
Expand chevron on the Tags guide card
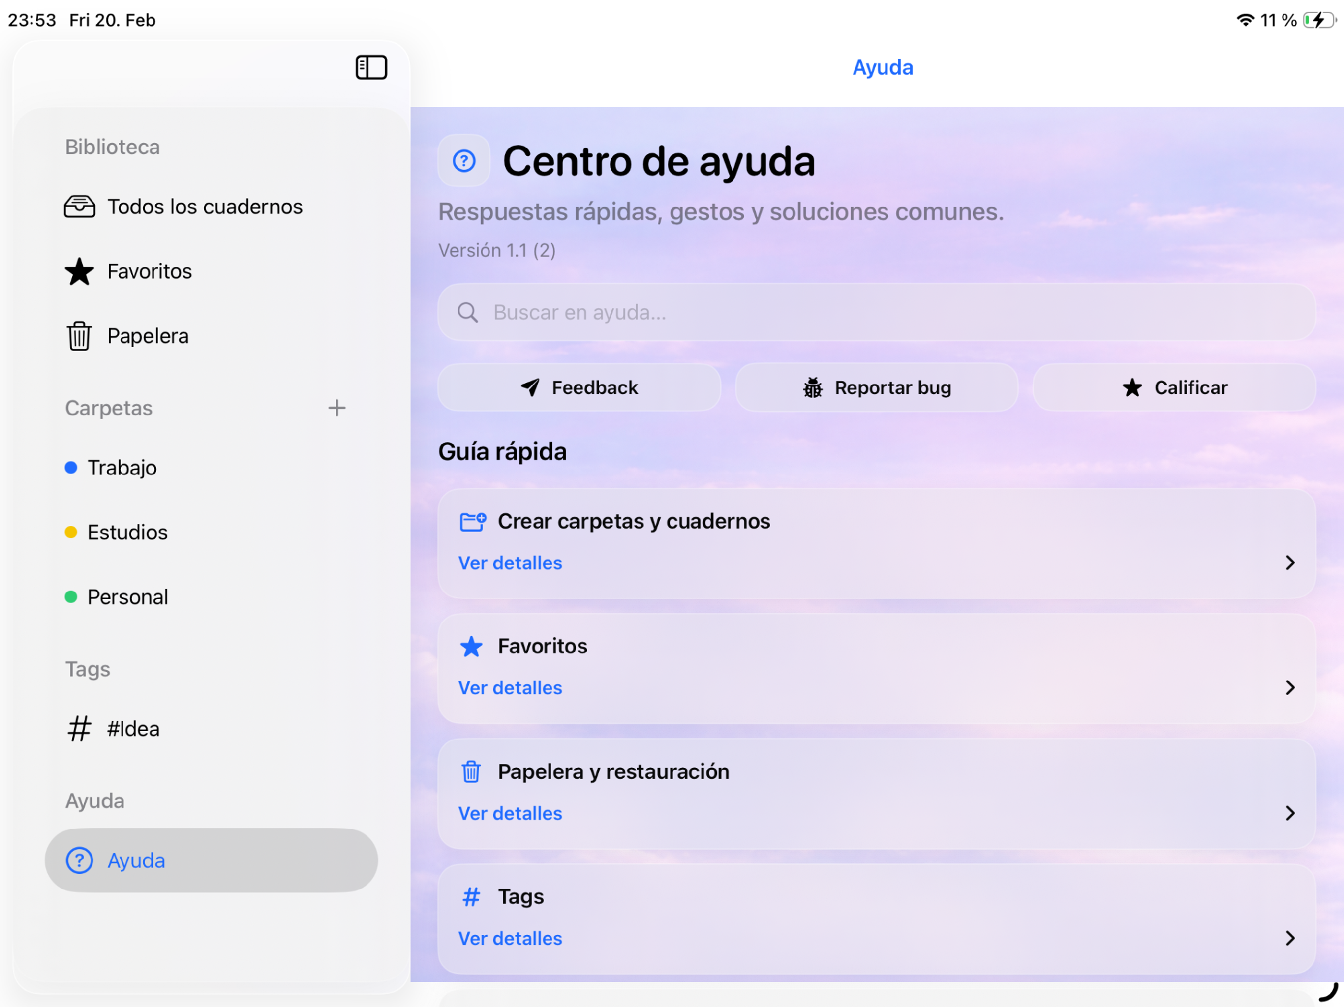tap(1290, 939)
